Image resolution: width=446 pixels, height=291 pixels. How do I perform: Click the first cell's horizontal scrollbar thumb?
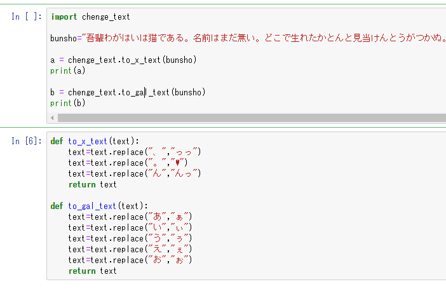point(252,118)
